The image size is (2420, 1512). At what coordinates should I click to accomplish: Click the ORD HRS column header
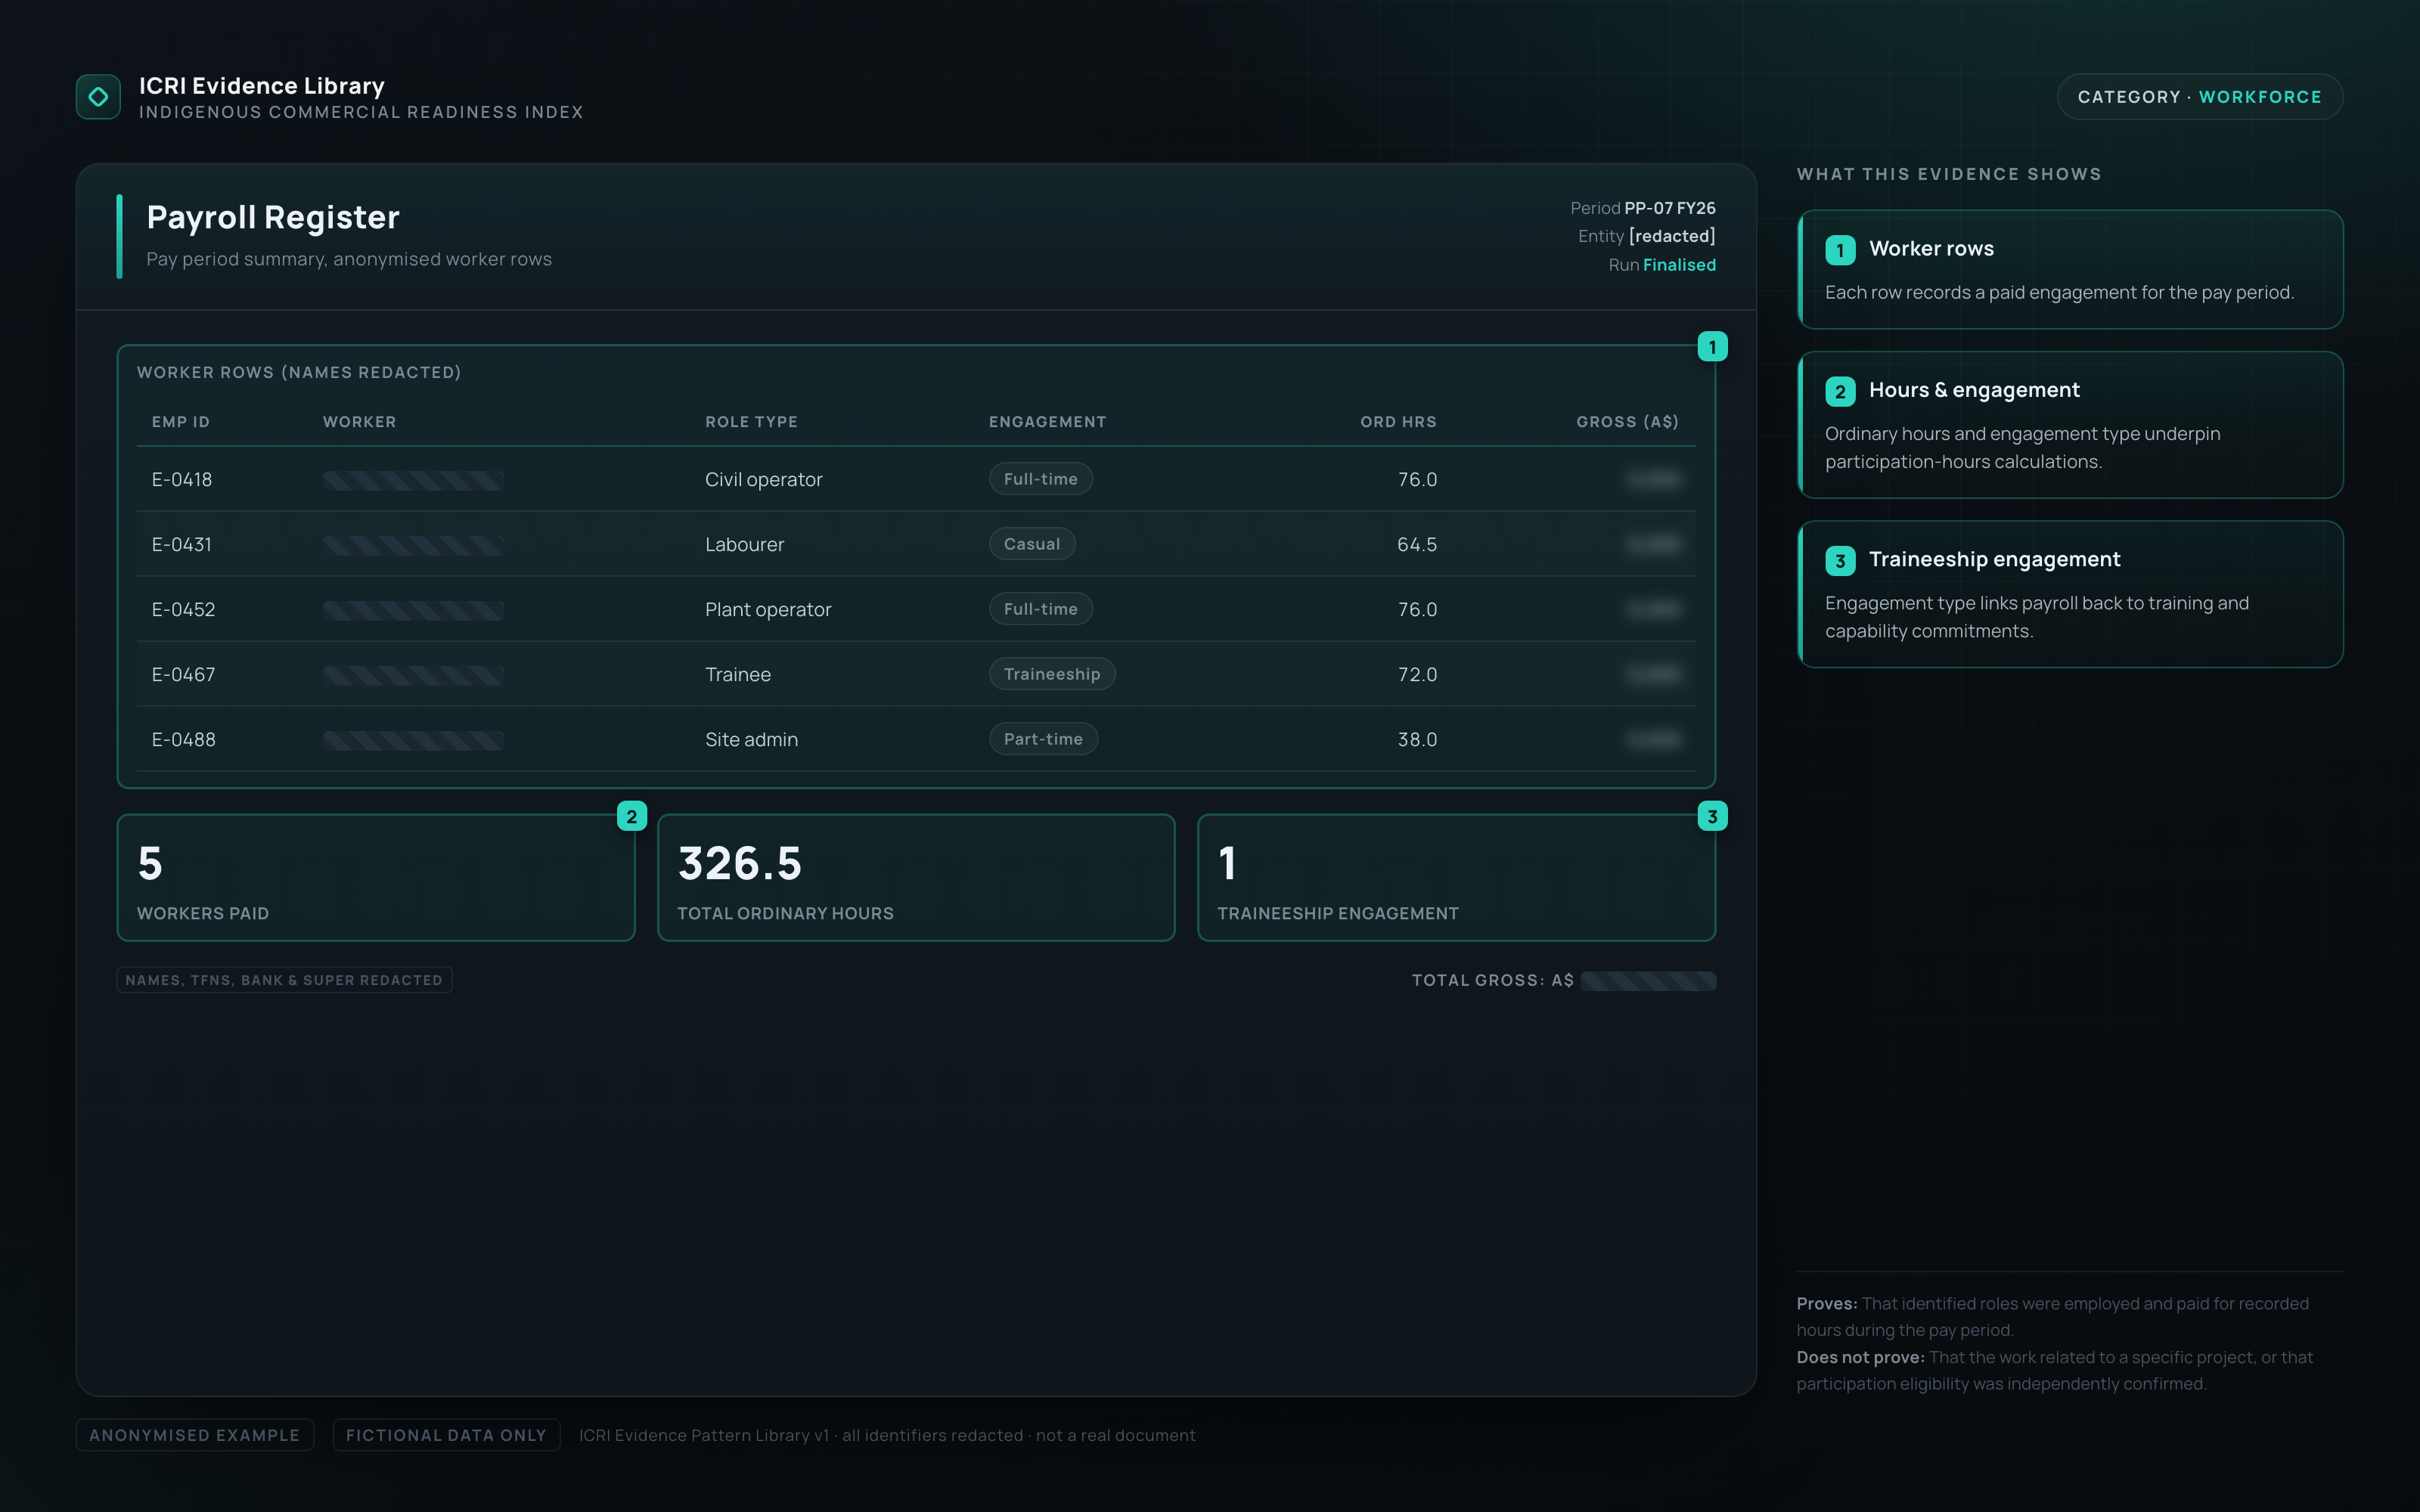pyautogui.click(x=1398, y=422)
